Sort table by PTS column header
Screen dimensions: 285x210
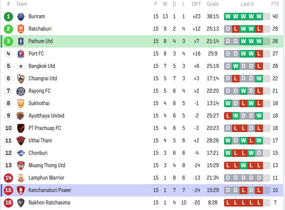click(275, 4)
